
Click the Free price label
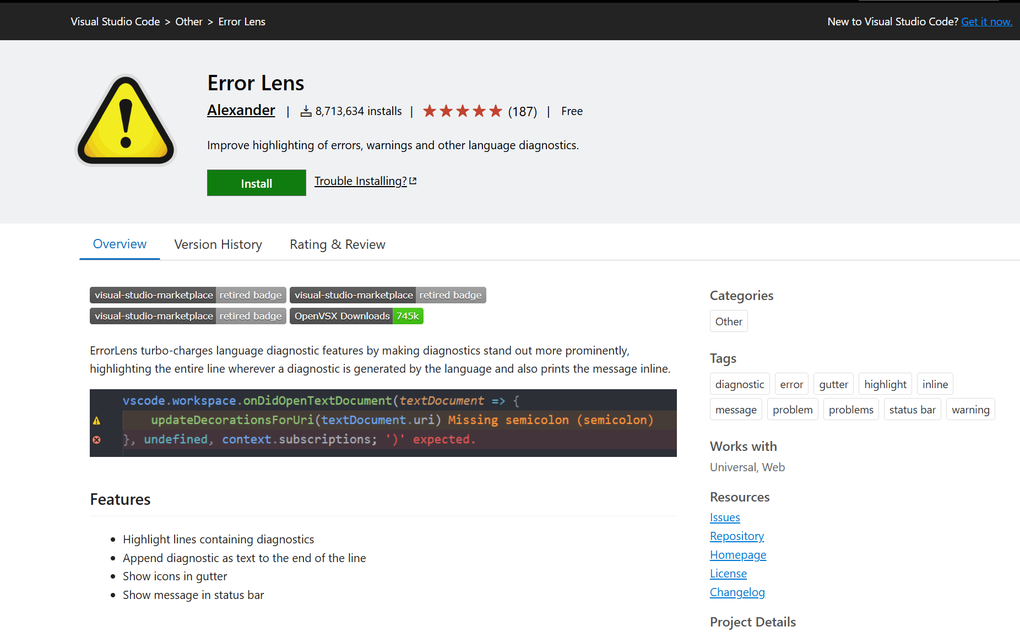click(x=572, y=111)
